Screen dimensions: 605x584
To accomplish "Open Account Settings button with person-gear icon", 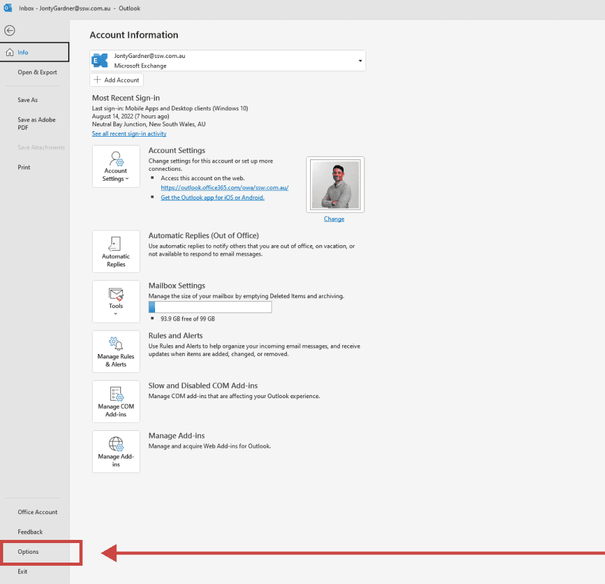I will pos(116,166).
